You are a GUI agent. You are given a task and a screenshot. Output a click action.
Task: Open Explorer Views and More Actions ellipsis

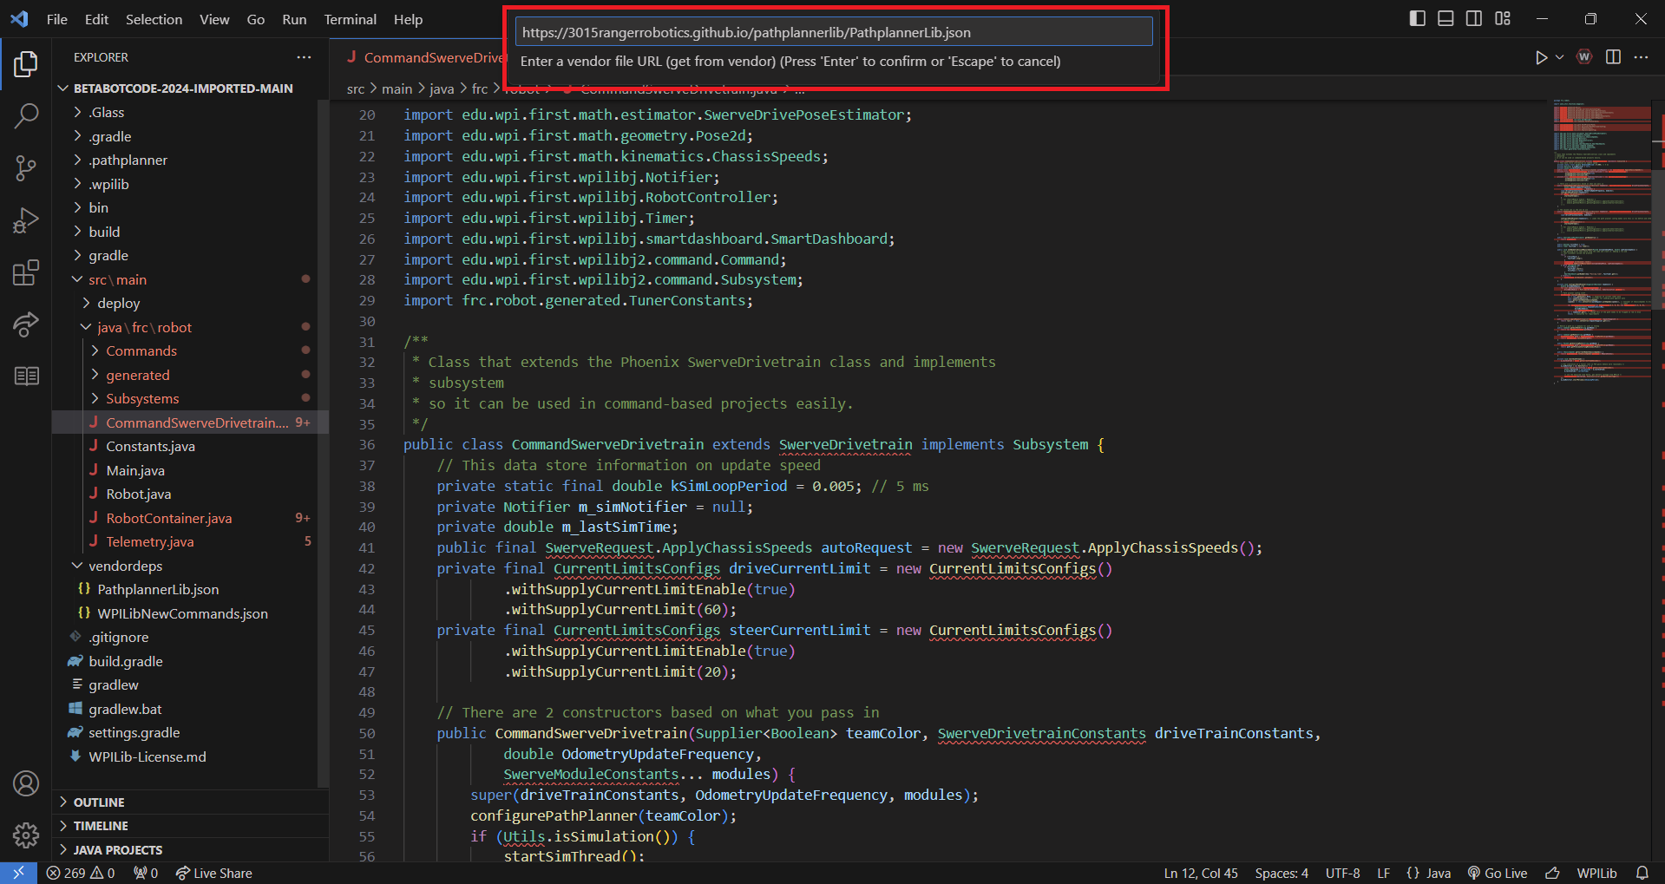[304, 57]
